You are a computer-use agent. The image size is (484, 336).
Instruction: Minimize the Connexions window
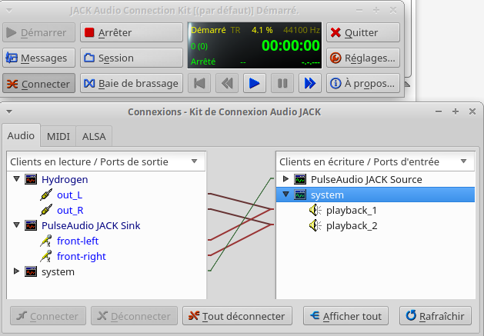pos(439,111)
